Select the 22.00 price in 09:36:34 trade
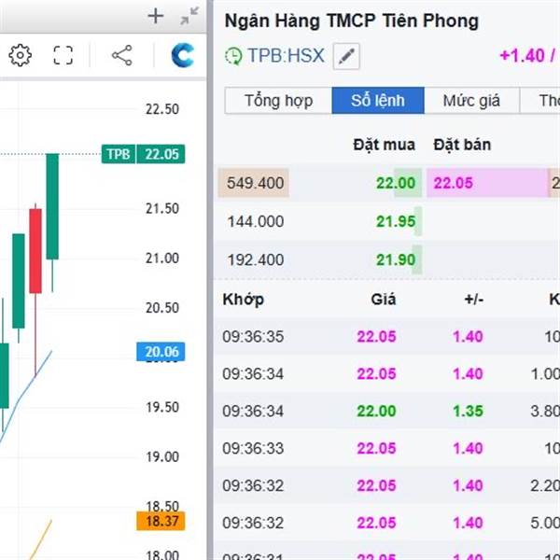 (376, 411)
